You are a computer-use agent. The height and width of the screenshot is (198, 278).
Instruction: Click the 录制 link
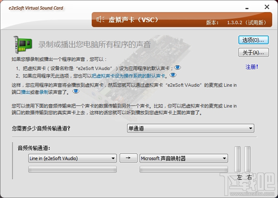(x=44, y=92)
